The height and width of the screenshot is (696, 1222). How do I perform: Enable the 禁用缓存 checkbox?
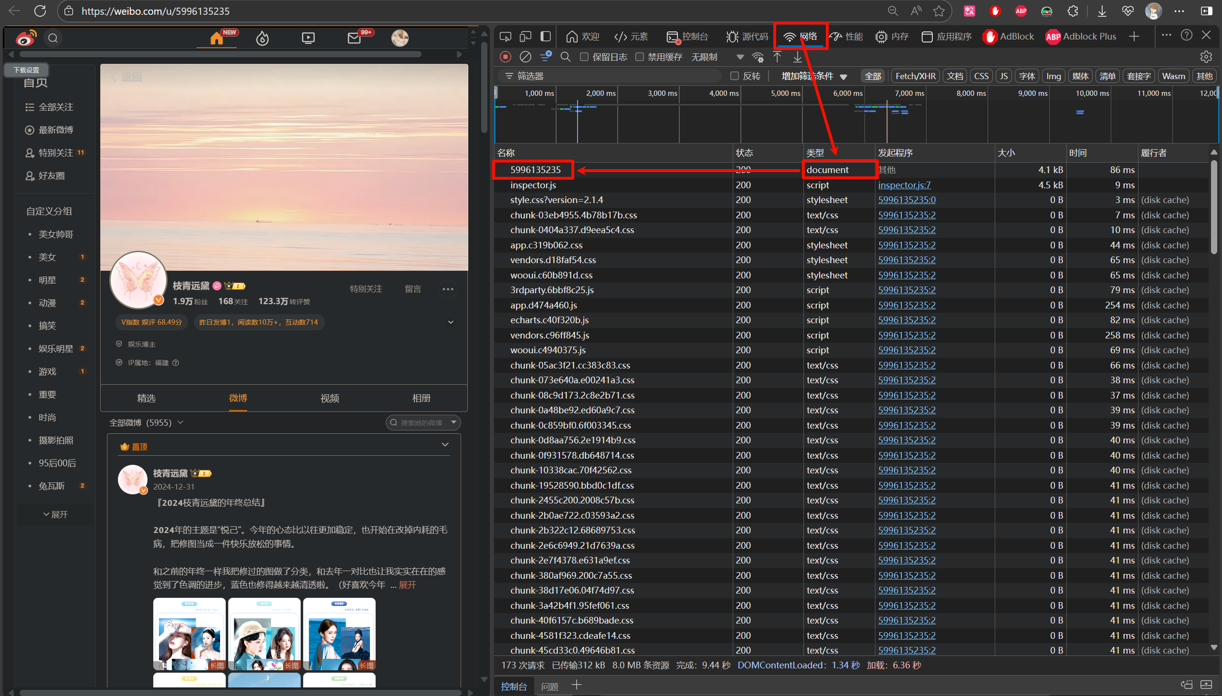tap(639, 57)
